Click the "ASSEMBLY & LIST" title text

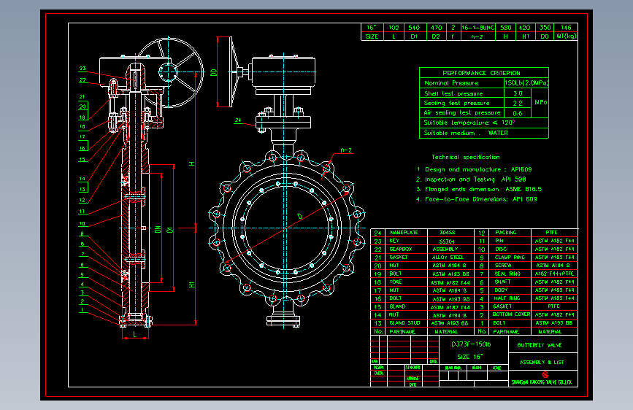(541, 362)
